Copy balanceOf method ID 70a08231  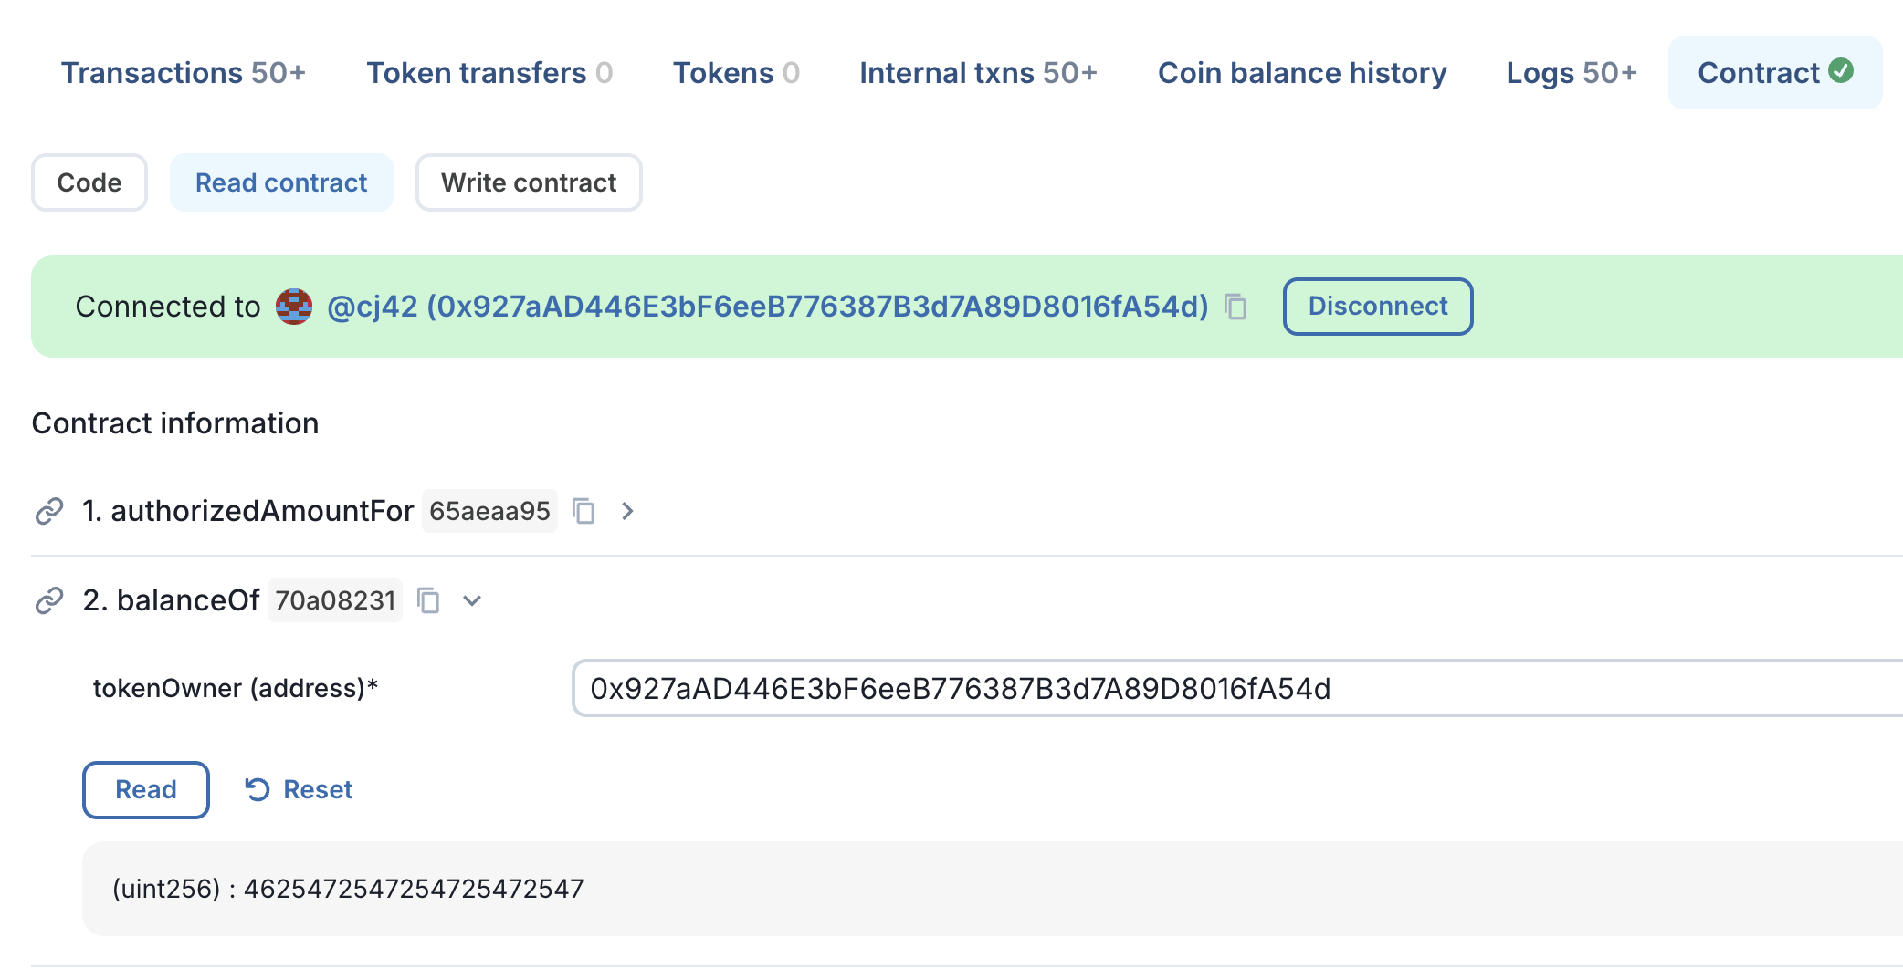point(428,600)
